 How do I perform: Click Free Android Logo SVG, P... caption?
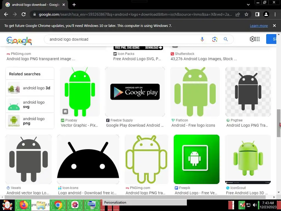137,59
